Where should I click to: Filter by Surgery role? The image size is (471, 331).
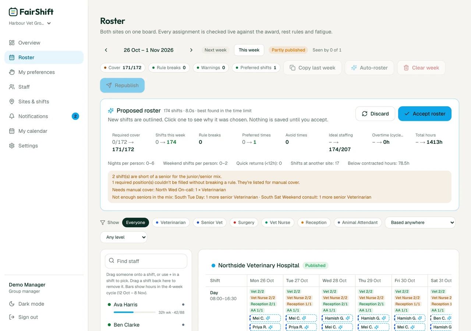[x=244, y=223]
